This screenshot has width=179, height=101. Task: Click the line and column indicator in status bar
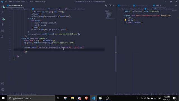pyautogui.click(x=118, y=94)
